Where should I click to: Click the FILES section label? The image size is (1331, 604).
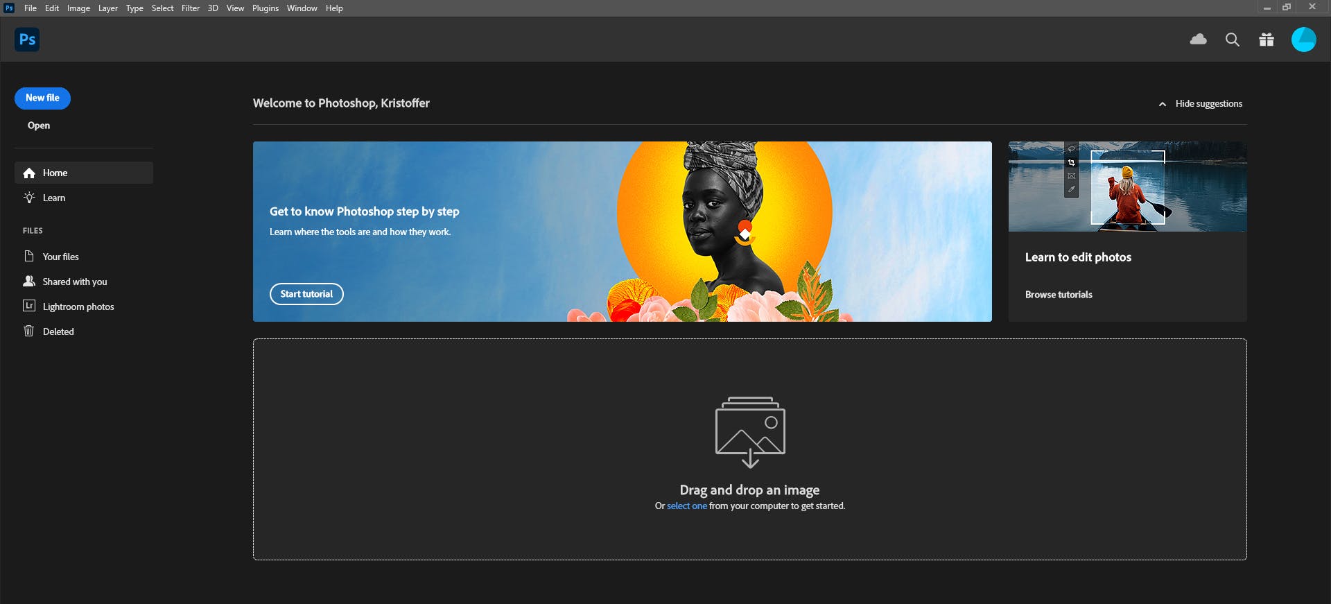coord(33,231)
